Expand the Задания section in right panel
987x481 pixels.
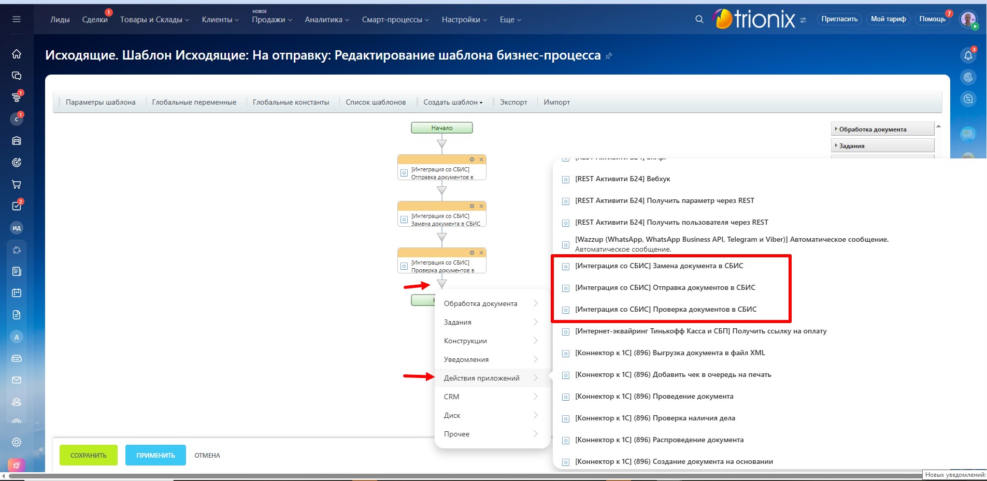click(882, 146)
